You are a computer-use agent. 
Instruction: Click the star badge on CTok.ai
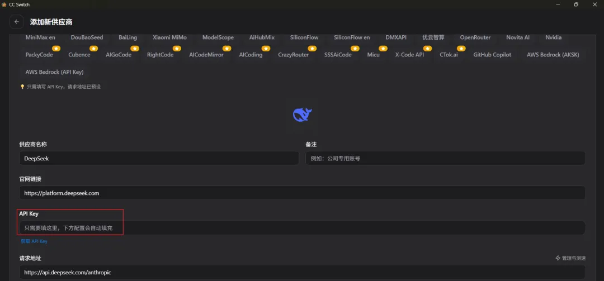point(461,49)
